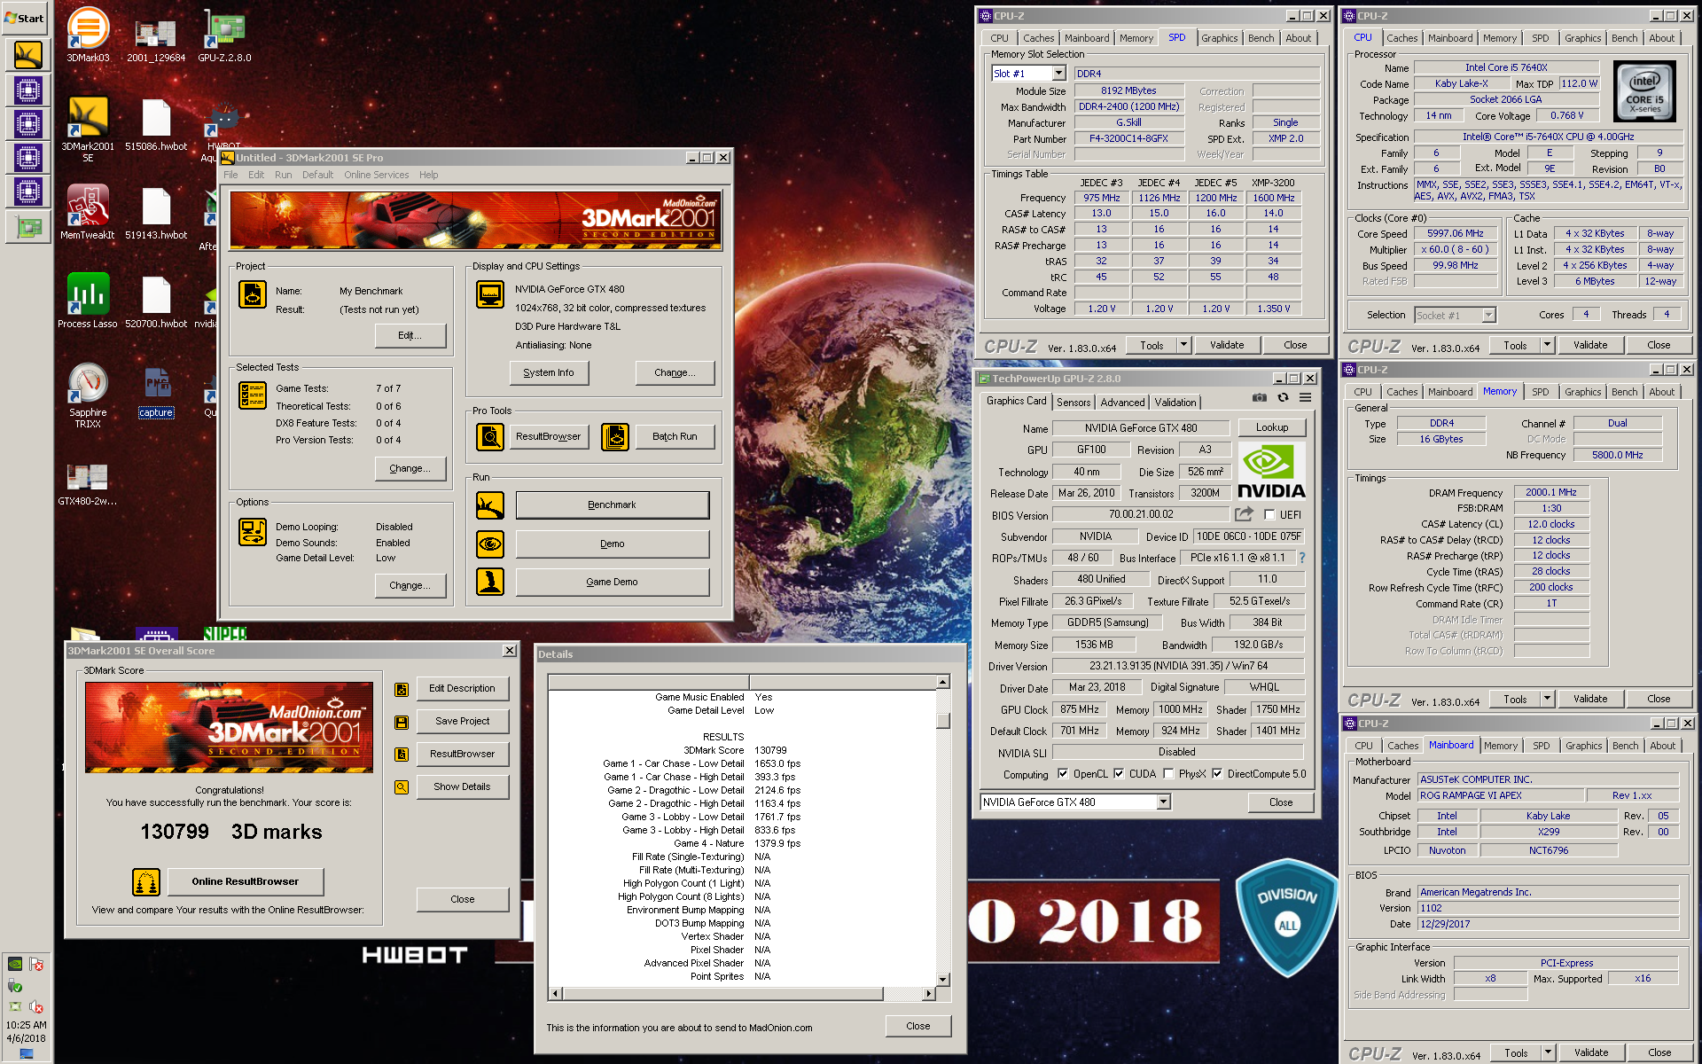Open the 515086.hwbot file icon
Viewport: 1702px width, 1064px height.
point(156,122)
